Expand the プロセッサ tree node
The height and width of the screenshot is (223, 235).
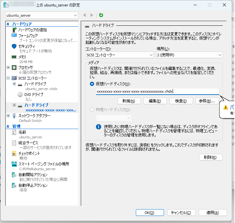(x=8, y=68)
